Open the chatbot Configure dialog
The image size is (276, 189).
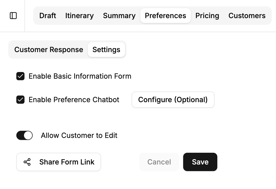(173, 100)
